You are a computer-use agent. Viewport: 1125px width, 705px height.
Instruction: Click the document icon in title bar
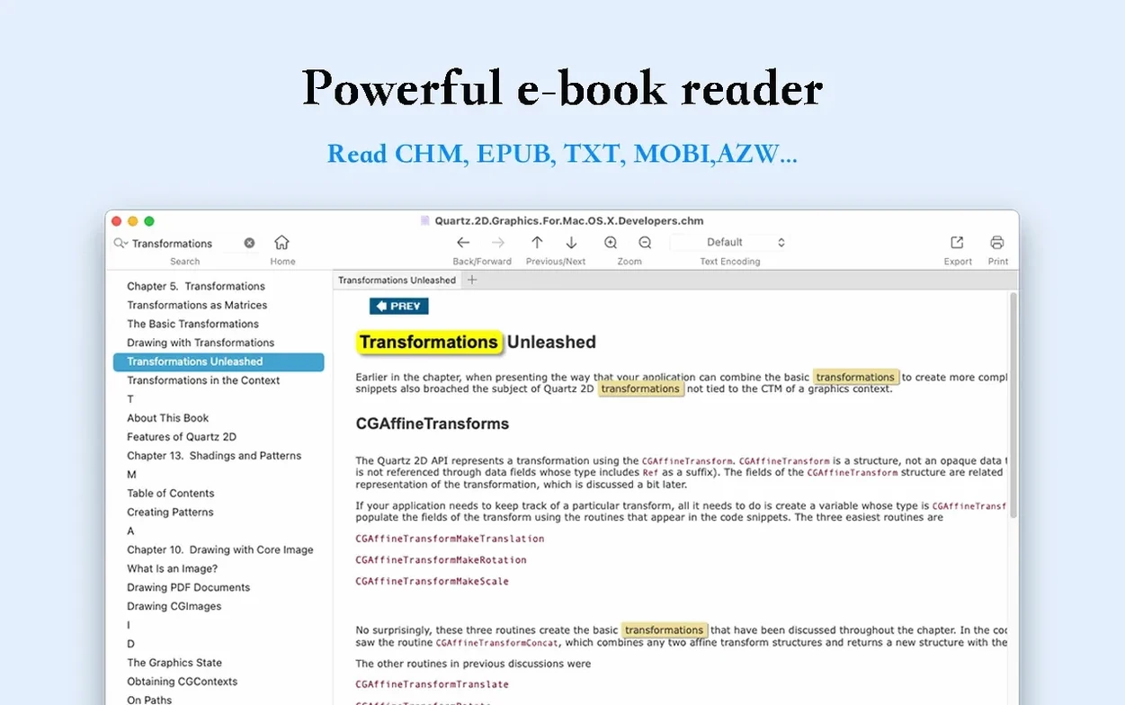[x=425, y=220]
